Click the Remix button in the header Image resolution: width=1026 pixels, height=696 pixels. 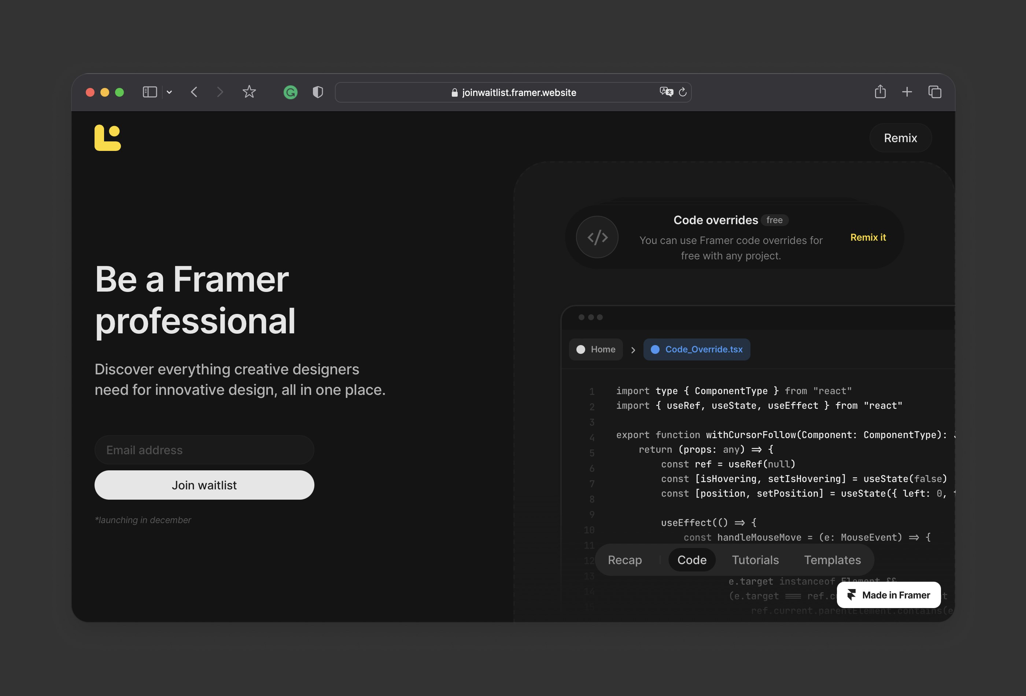coord(900,138)
